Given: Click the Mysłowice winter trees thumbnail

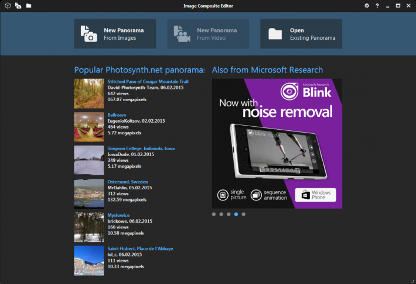Looking at the screenshot, I should 89,227.
